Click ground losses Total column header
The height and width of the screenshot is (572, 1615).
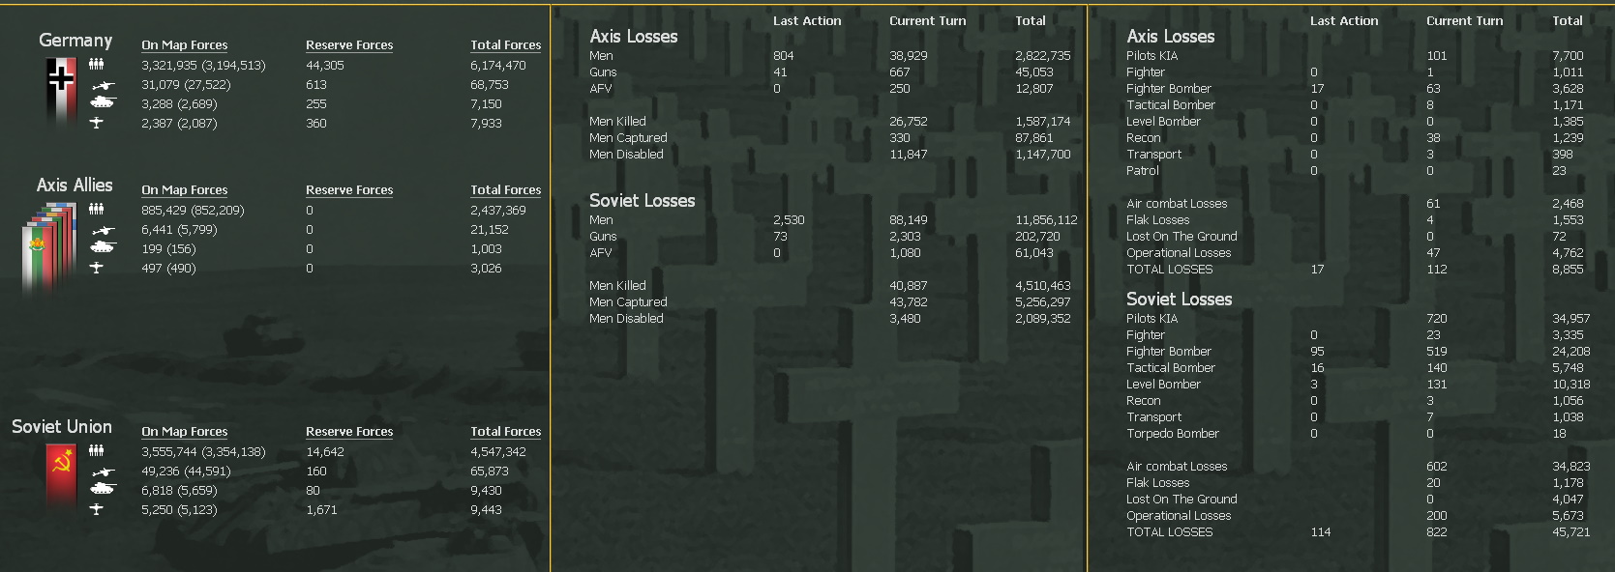(1031, 20)
